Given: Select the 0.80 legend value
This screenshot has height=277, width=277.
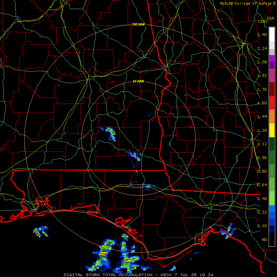Looking at the screenshot, I should [x=262, y=171].
